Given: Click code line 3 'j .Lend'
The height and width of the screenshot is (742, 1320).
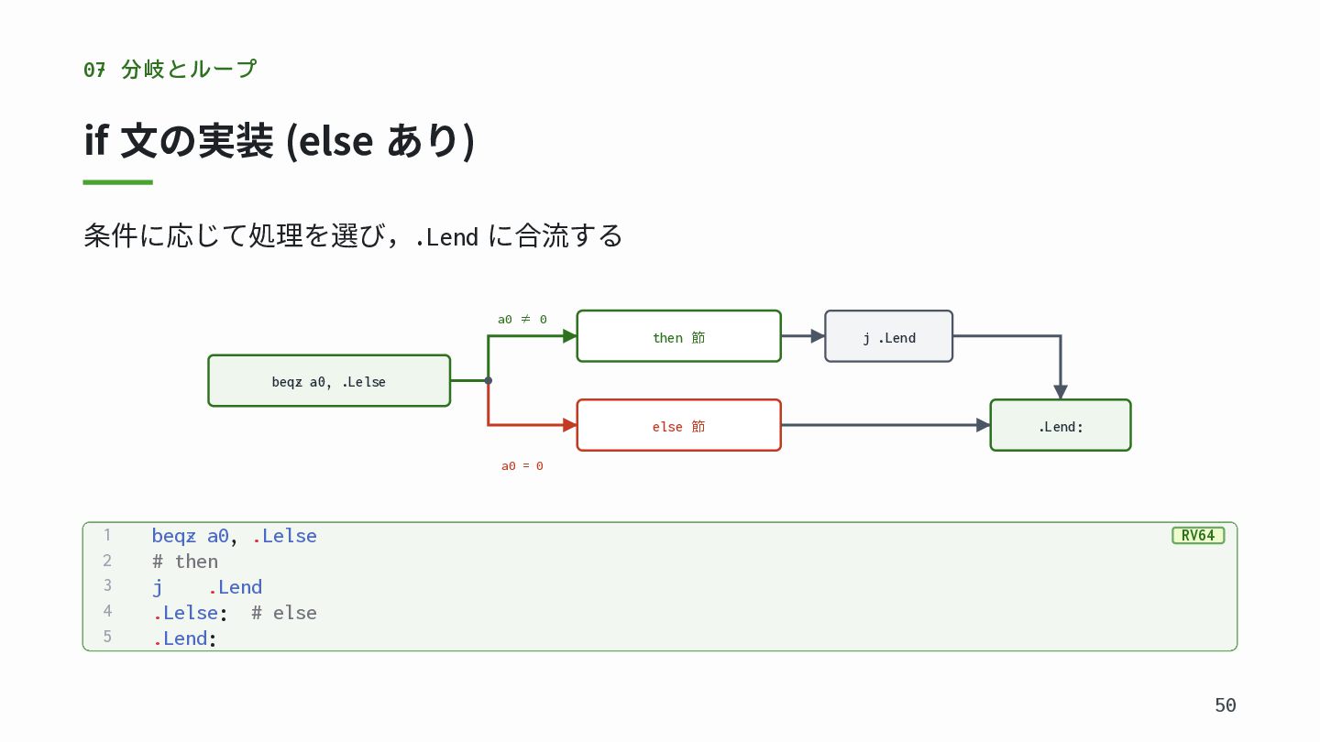Looking at the screenshot, I should point(207,587).
